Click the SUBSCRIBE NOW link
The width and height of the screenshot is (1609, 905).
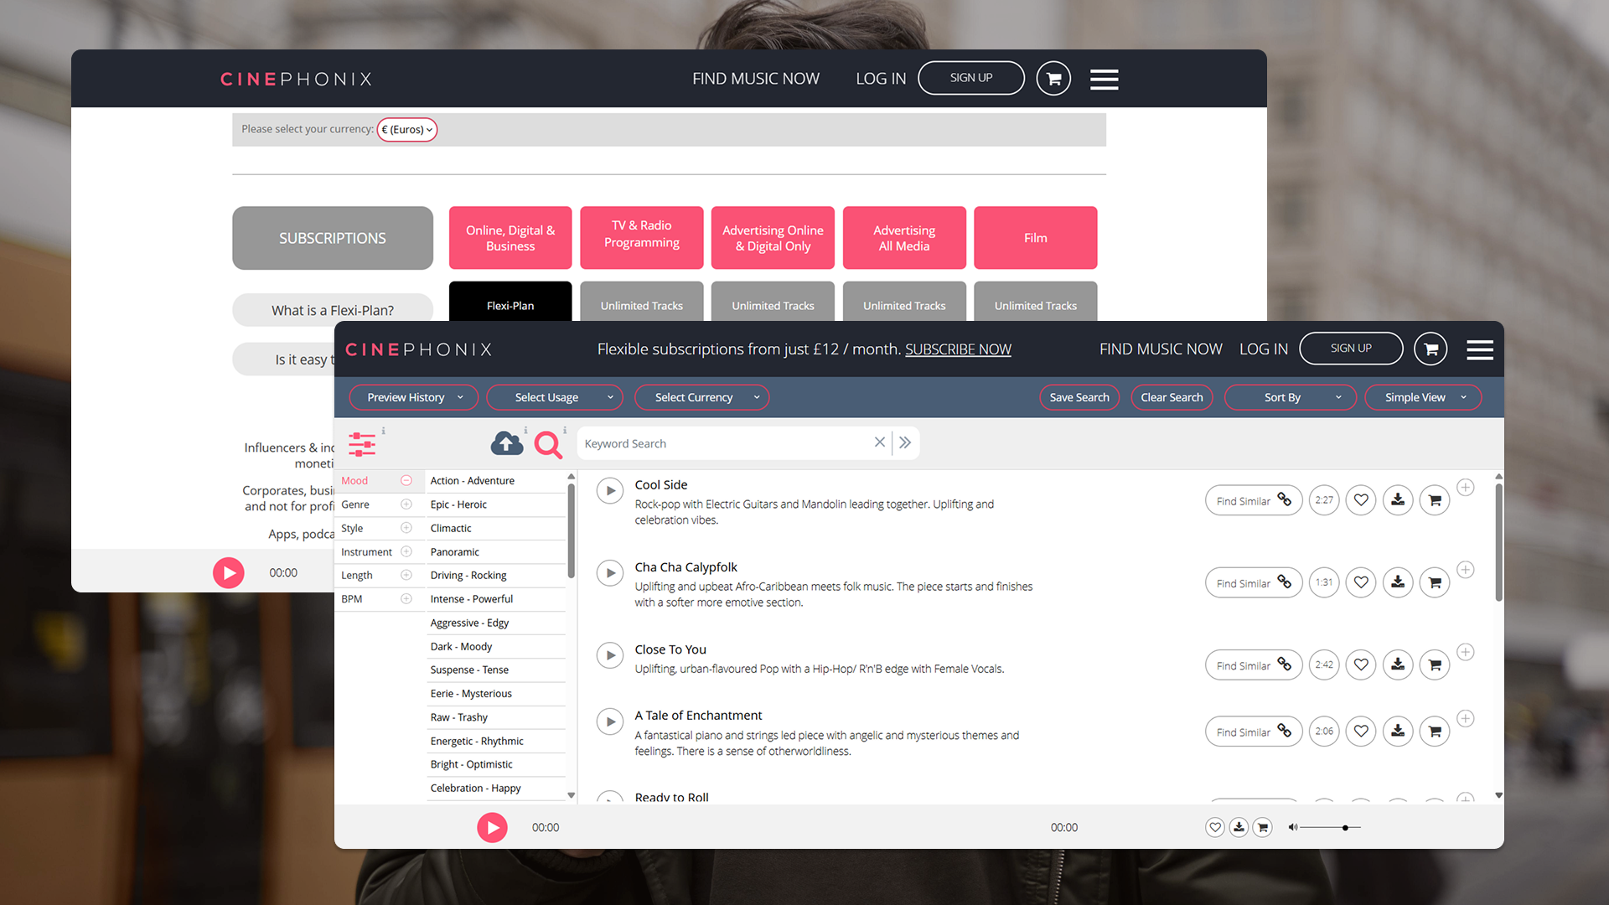(958, 349)
